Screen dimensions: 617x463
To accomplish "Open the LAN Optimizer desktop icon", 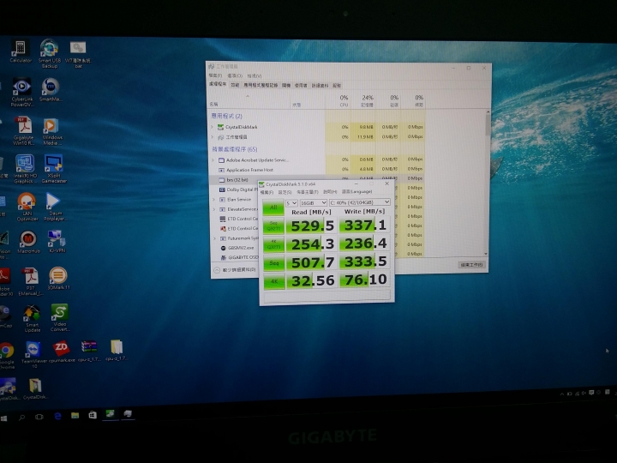I will [x=27, y=207].
